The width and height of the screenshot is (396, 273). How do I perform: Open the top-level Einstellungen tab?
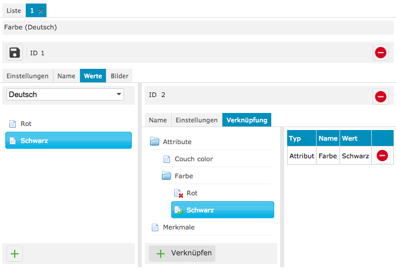pos(28,76)
